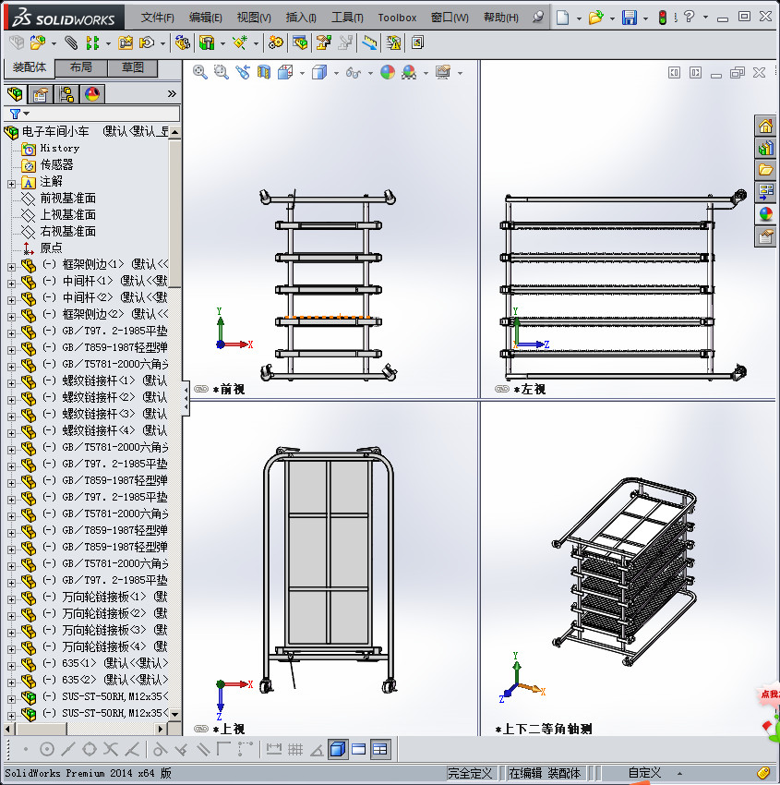Open the PropertyManager tab
Screen dimensions: 780x785
click(41, 93)
